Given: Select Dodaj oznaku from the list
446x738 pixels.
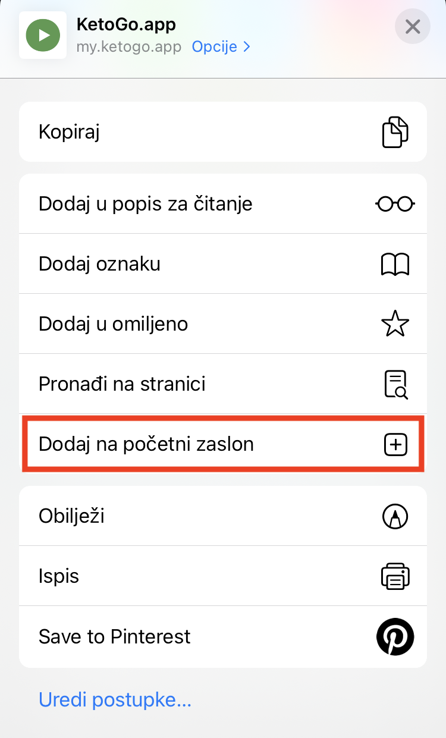Looking at the screenshot, I should pos(100,264).
